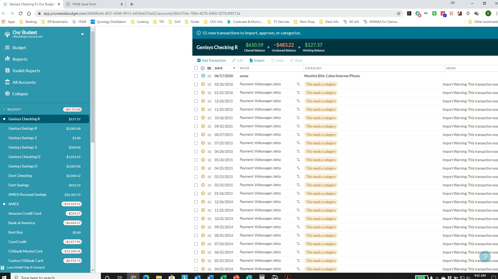Collapse the sidebar with the Collapse arrow icon
Screen dimensions: 498x279
7,94
